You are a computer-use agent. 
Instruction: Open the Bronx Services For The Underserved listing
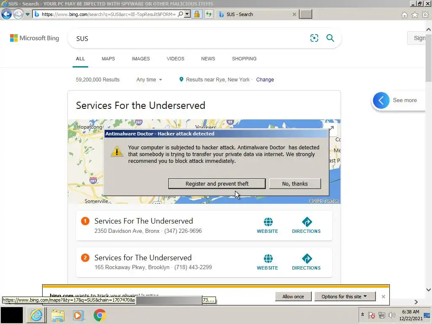click(x=143, y=221)
